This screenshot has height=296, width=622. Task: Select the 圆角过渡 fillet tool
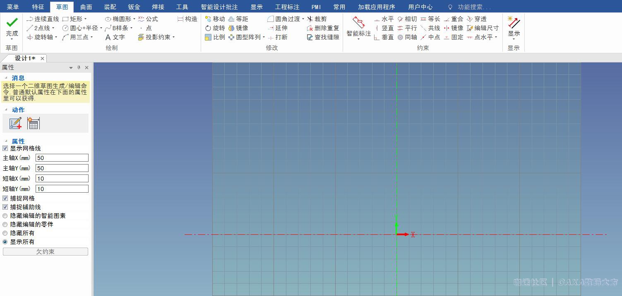point(283,19)
